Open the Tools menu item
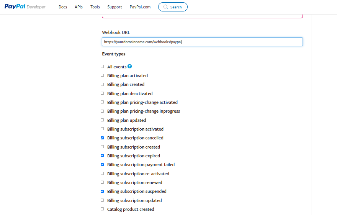This screenshot has width=337, height=215. coord(95,7)
